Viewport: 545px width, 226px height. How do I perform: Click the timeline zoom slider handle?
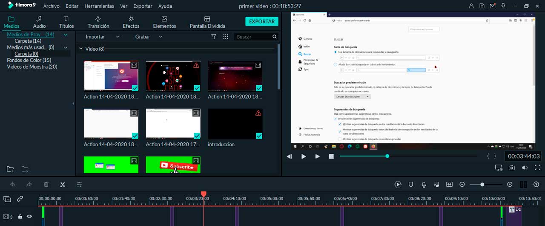click(x=482, y=185)
